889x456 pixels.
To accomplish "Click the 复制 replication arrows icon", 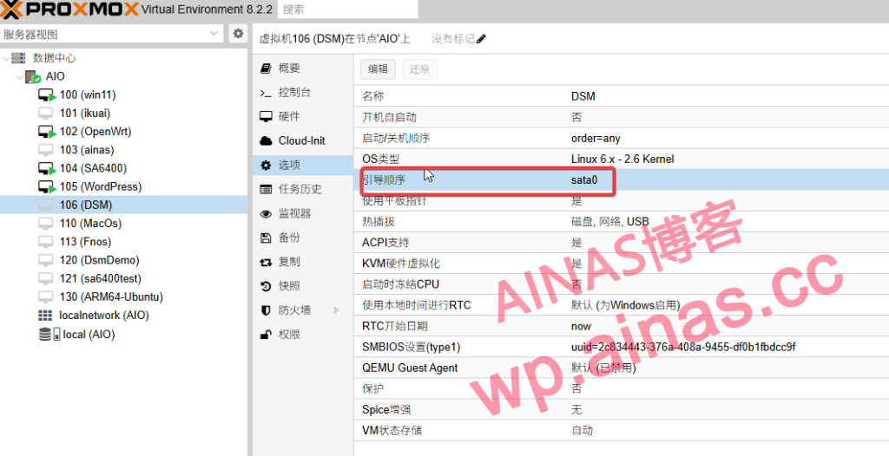I will click(266, 263).
